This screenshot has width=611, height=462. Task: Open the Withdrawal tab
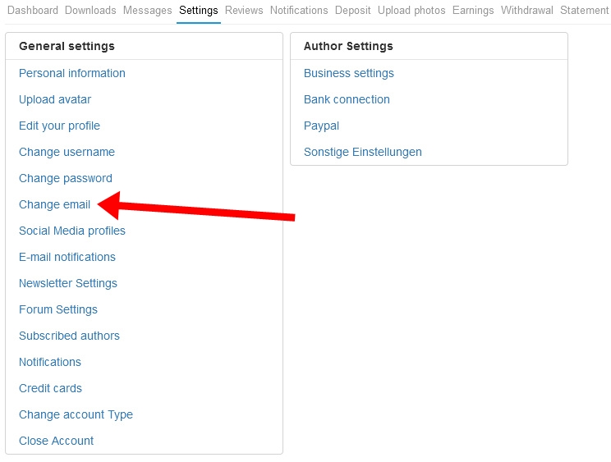point(527,10)
